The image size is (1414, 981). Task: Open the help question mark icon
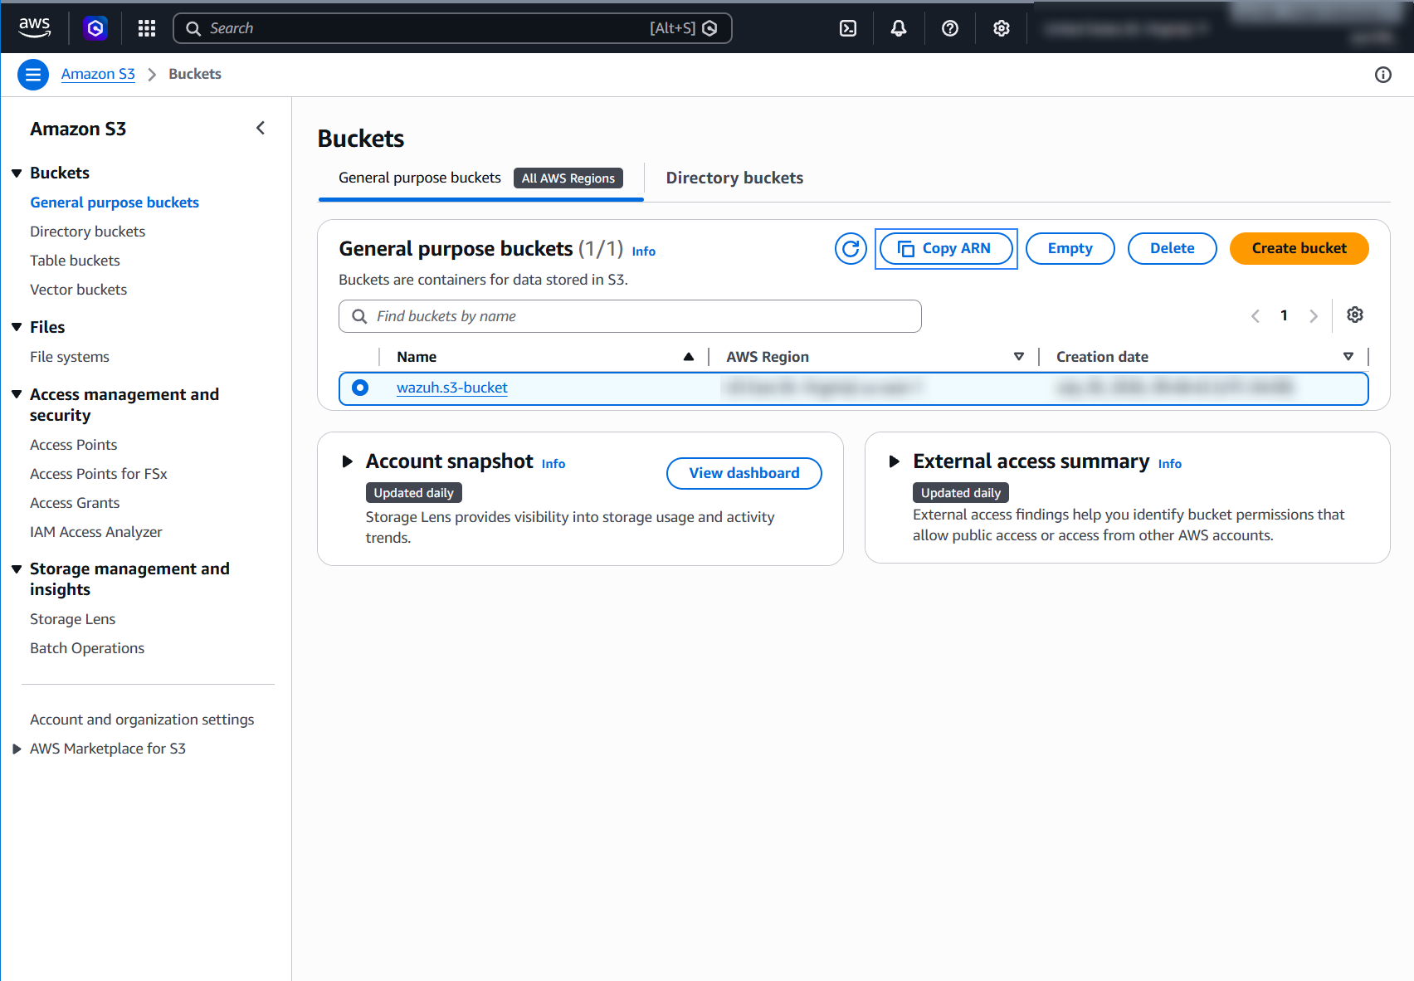[950, 28]
